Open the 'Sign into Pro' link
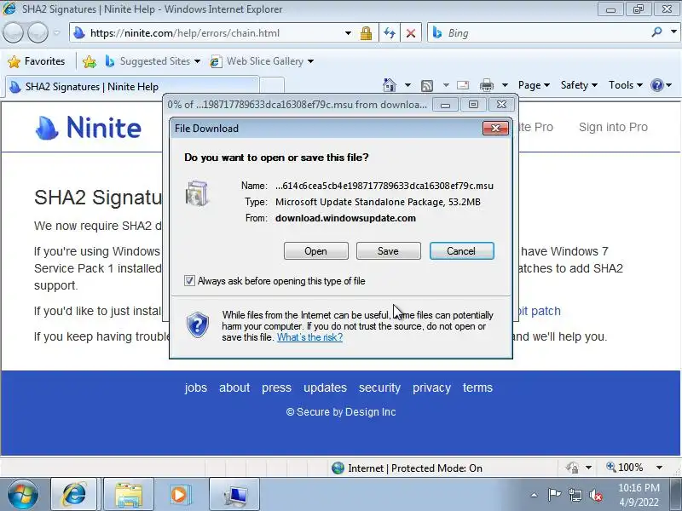The width and height of the screenshot is (682, 511). coord(613,127)
